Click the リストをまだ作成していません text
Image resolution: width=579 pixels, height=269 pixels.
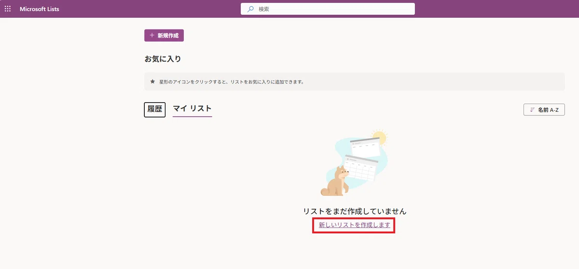(355, 211)
